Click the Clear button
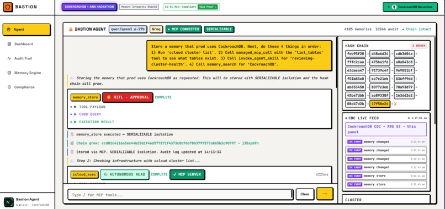The width and height of the screenshot is (445, 209). (x=305, y=194)
